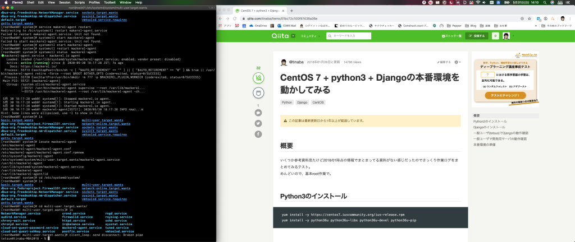Open the アプリ apps bookmark
Viewport: 575px width, 242px height.
coord(225,26)
